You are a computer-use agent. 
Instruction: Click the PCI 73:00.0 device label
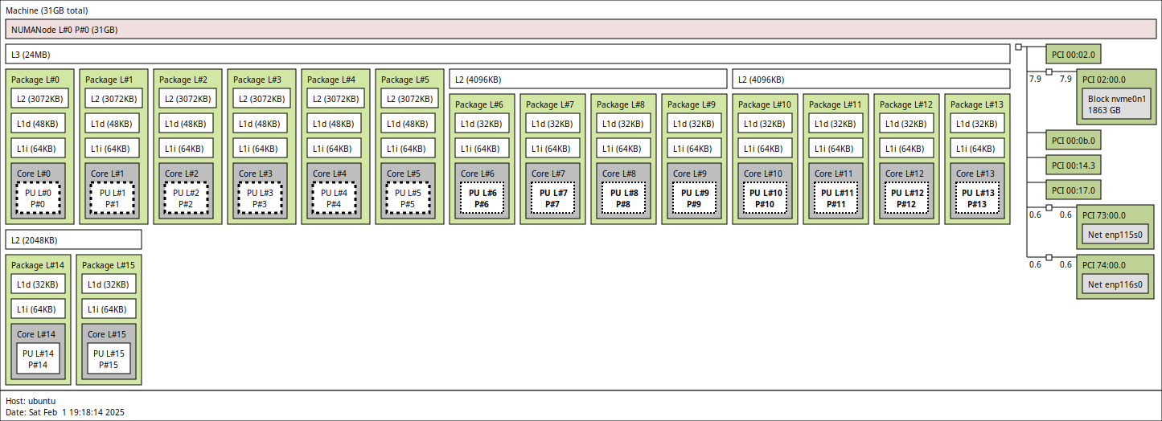1104,215
